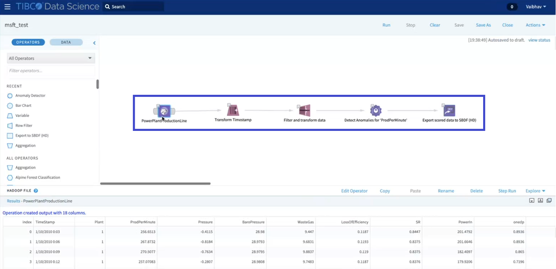Open the Explore dropdown menu

click(x=535, y=191)
